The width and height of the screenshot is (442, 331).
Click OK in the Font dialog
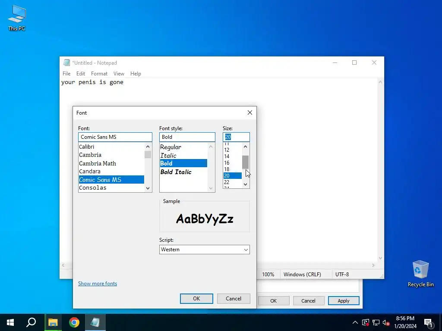tap(196, 299)
